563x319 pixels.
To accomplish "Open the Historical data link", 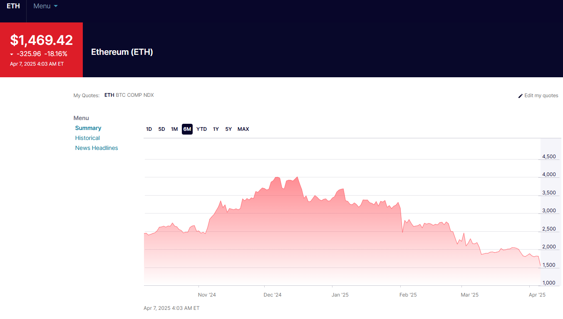I will [x=87, y=138].
